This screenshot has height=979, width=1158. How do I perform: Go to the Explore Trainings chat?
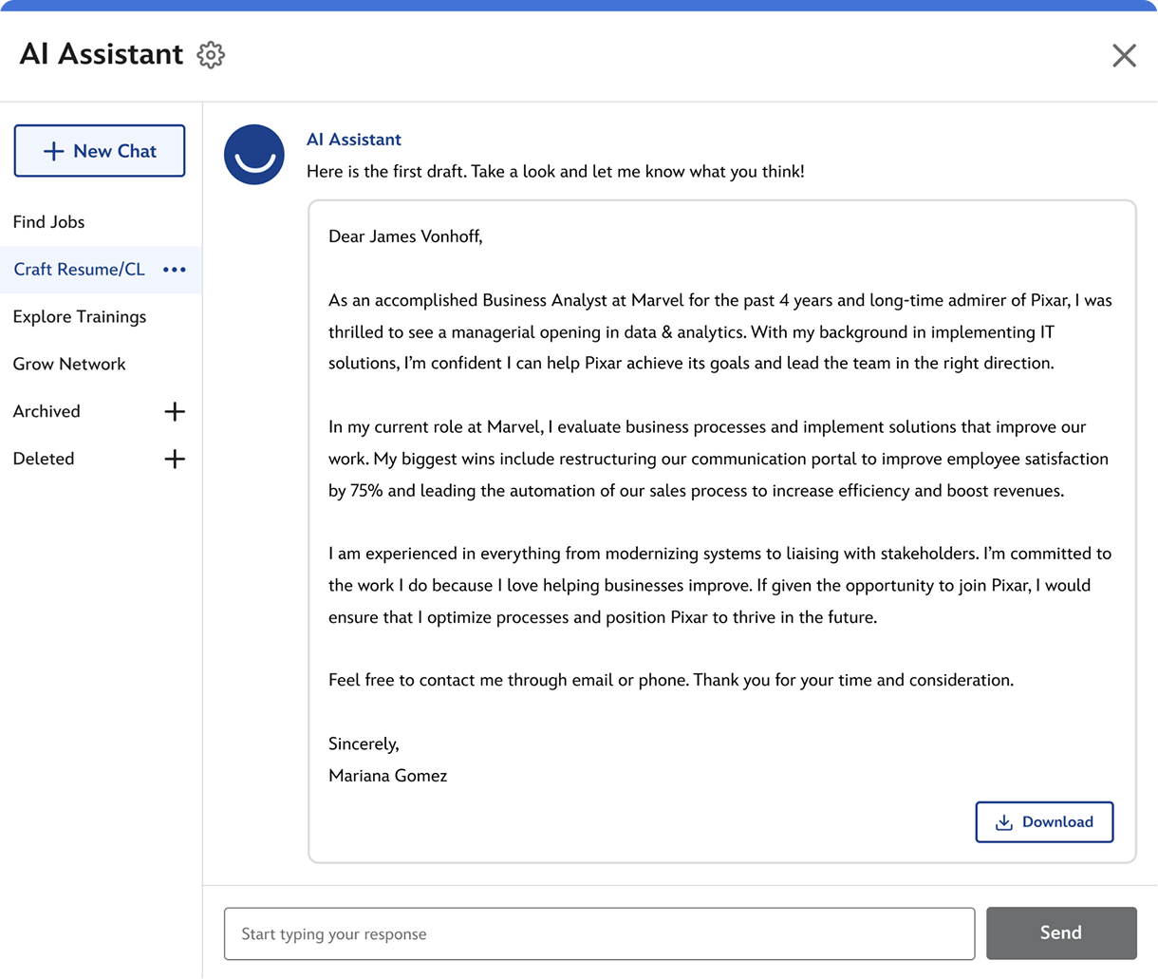80,317
